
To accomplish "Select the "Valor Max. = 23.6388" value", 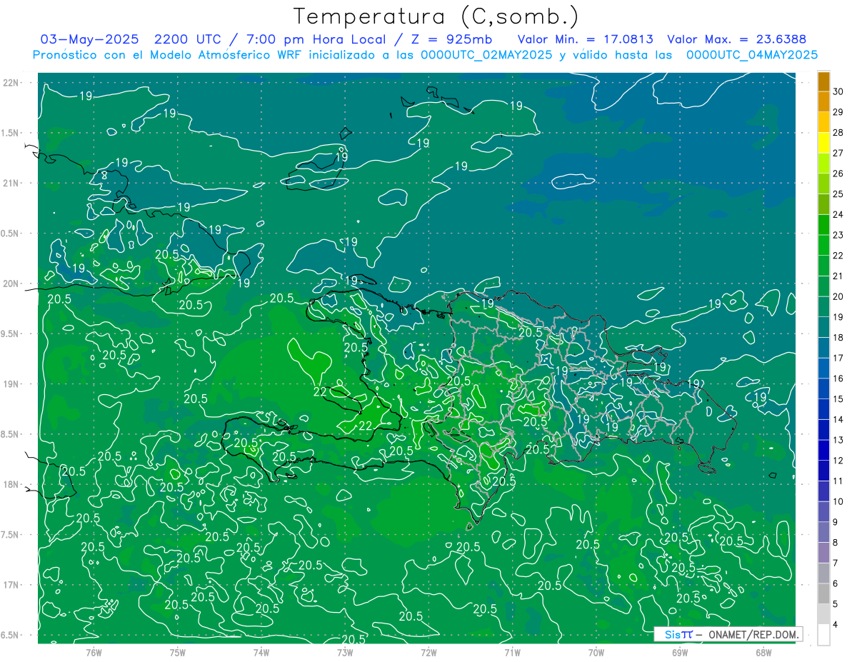I will (x=736, y=39).
